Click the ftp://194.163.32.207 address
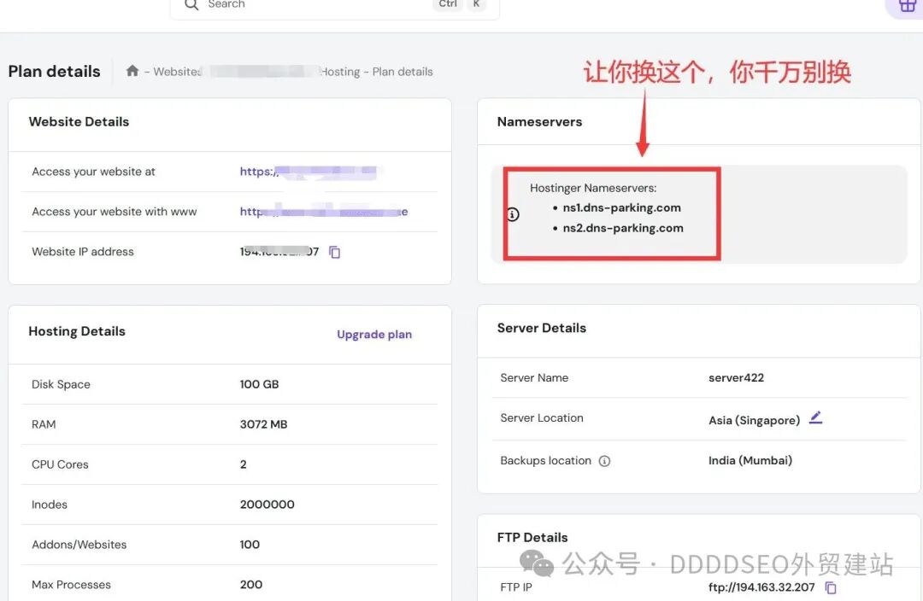 click(x=761, y=587)
